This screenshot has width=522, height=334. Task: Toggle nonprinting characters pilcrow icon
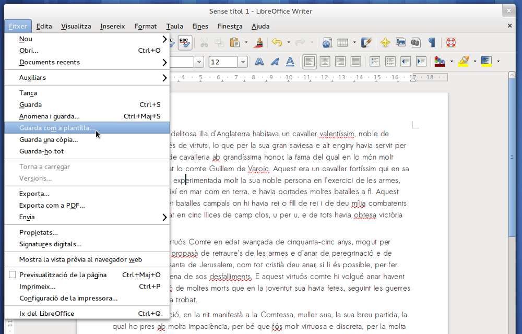(x=432, y=43)
